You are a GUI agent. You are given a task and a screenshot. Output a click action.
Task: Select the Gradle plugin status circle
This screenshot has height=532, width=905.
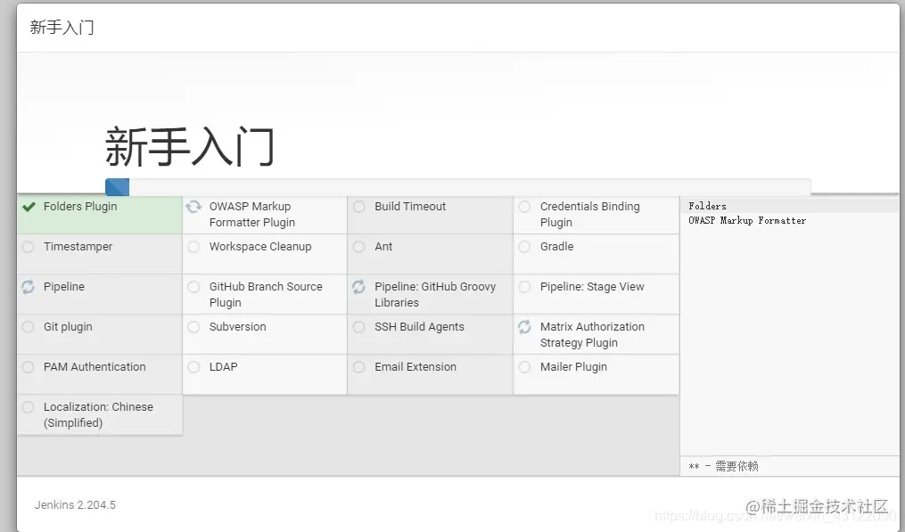pos(524,247)
